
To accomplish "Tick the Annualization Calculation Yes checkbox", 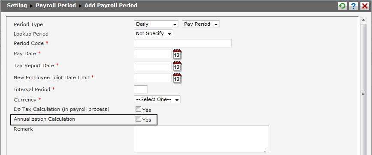I will (138, 119).
